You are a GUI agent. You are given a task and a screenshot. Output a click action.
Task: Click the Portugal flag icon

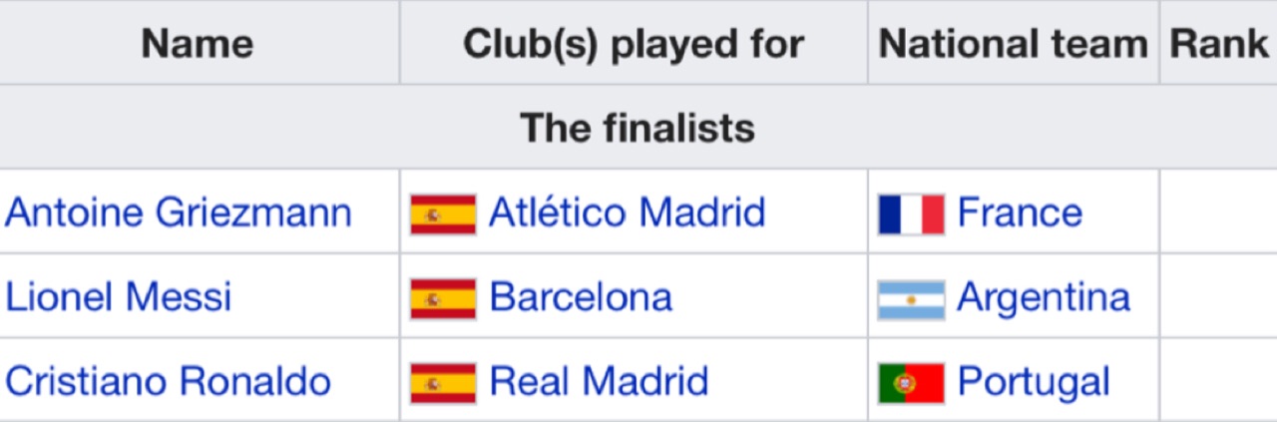(x=912, y=383)
